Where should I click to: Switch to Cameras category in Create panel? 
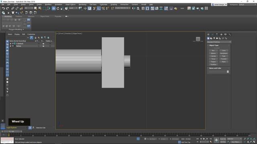pyautogui.click(x=217, y=38)
